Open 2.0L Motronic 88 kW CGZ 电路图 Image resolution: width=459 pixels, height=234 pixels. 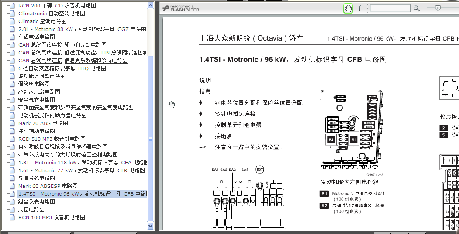click(x=82, y=29)
